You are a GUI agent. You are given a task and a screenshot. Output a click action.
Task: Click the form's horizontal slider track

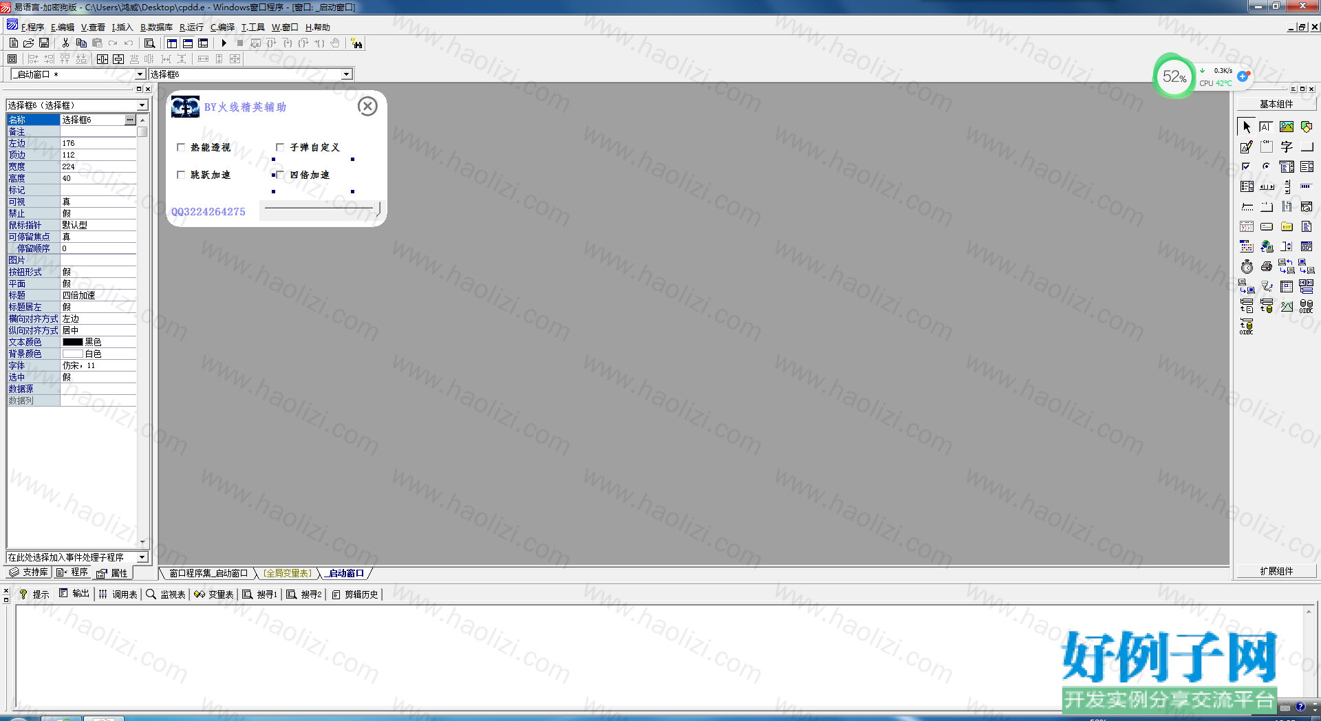pyautogui.click(x=319, y=208)
